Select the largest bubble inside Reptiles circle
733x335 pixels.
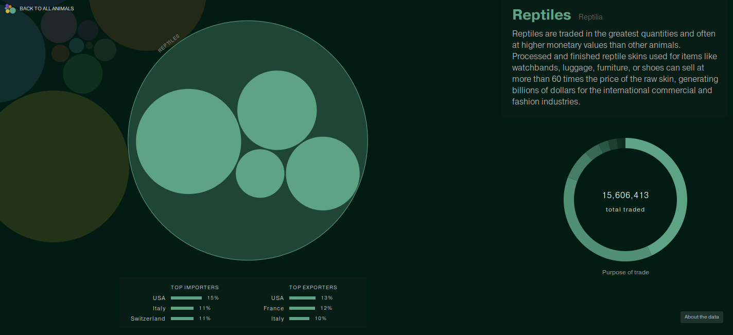pos(188,142)
